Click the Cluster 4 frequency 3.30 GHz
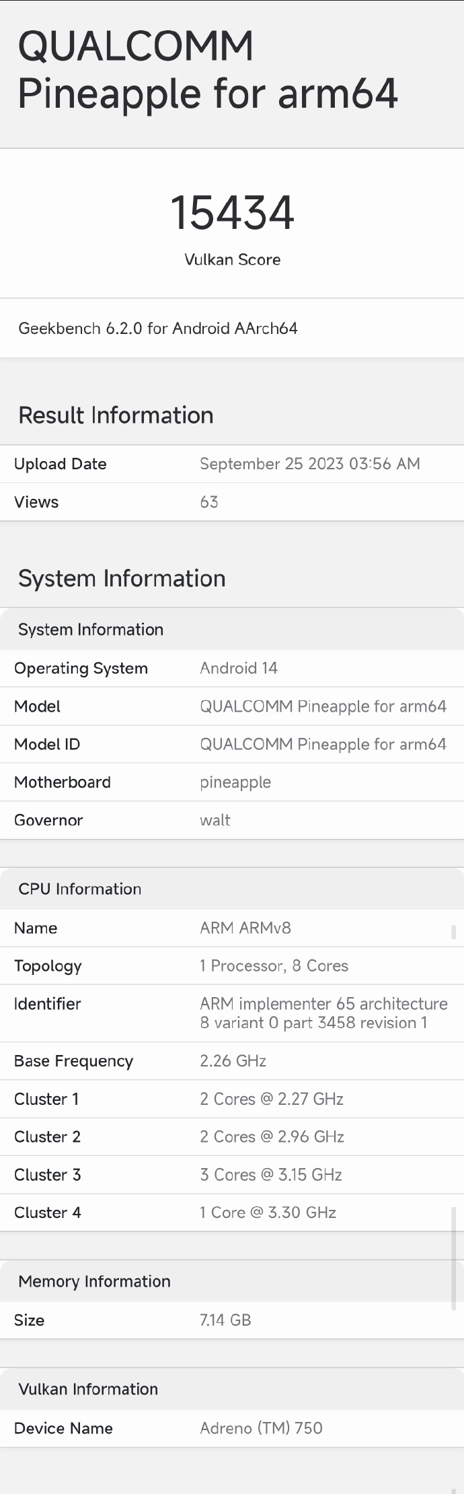The height and width of the screenshot is (1494, 464). [268, 1213]
